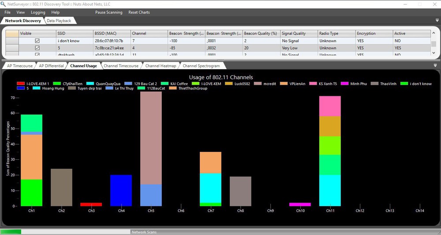The image size is (441, 235).
Task: Uncheck Visible checkbox for 'i don't know' network
Action: pos(37,41)
